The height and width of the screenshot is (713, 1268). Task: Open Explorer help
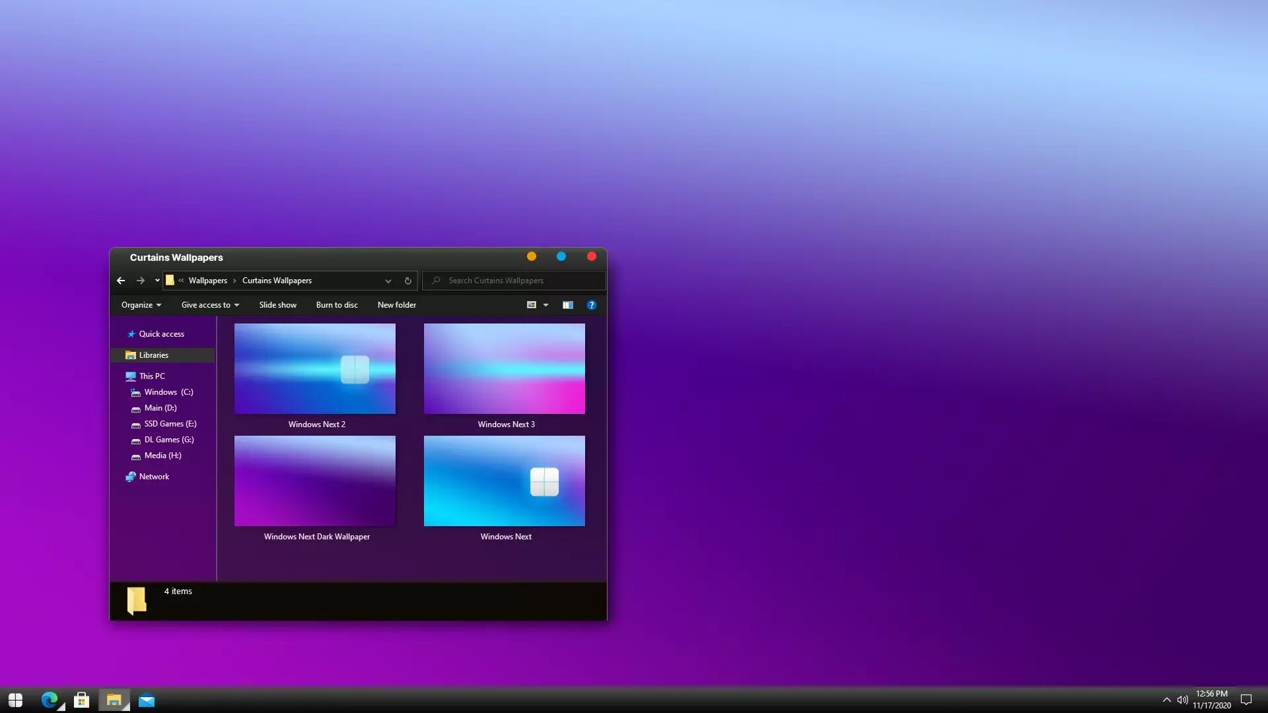tap(592, 305)
